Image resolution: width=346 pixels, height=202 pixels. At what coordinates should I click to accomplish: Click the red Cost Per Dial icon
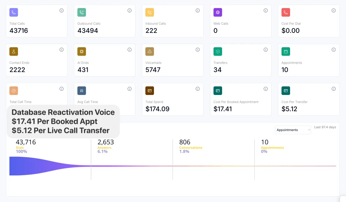pos(286,12)
